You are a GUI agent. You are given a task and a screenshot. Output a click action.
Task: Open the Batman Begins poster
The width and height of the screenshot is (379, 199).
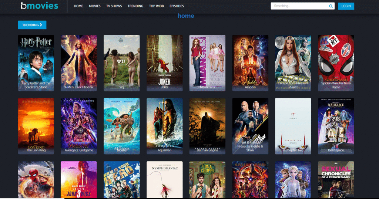(207, 126)
